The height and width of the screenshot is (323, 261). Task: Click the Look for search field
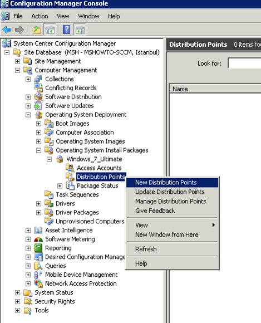pos(244,63)
